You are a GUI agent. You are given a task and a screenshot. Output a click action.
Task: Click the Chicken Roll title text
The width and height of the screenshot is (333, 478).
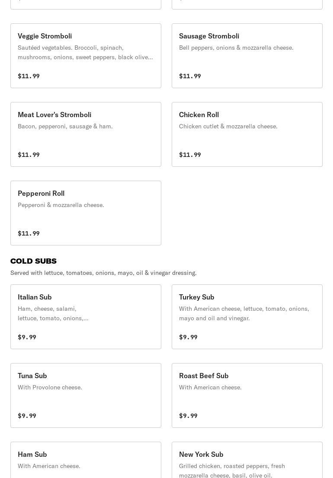(199, 115)
